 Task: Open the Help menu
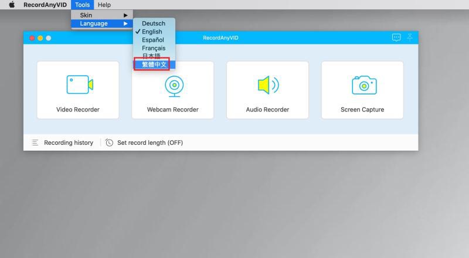104,5
